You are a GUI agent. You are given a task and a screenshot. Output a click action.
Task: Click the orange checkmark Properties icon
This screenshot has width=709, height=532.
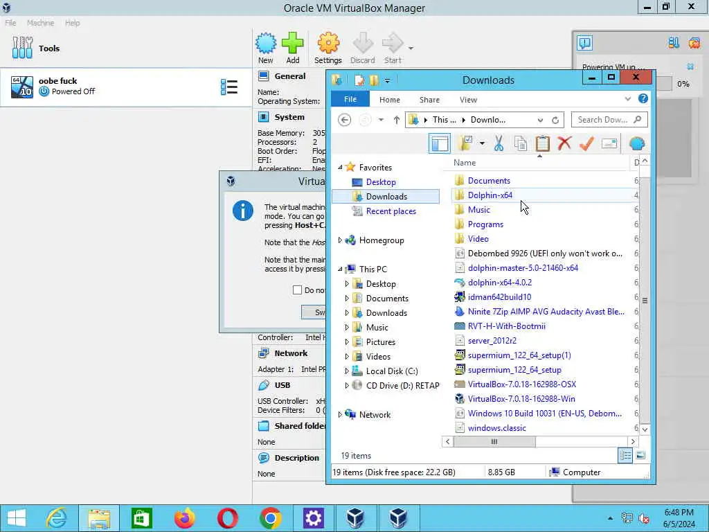tap(586, 143)
